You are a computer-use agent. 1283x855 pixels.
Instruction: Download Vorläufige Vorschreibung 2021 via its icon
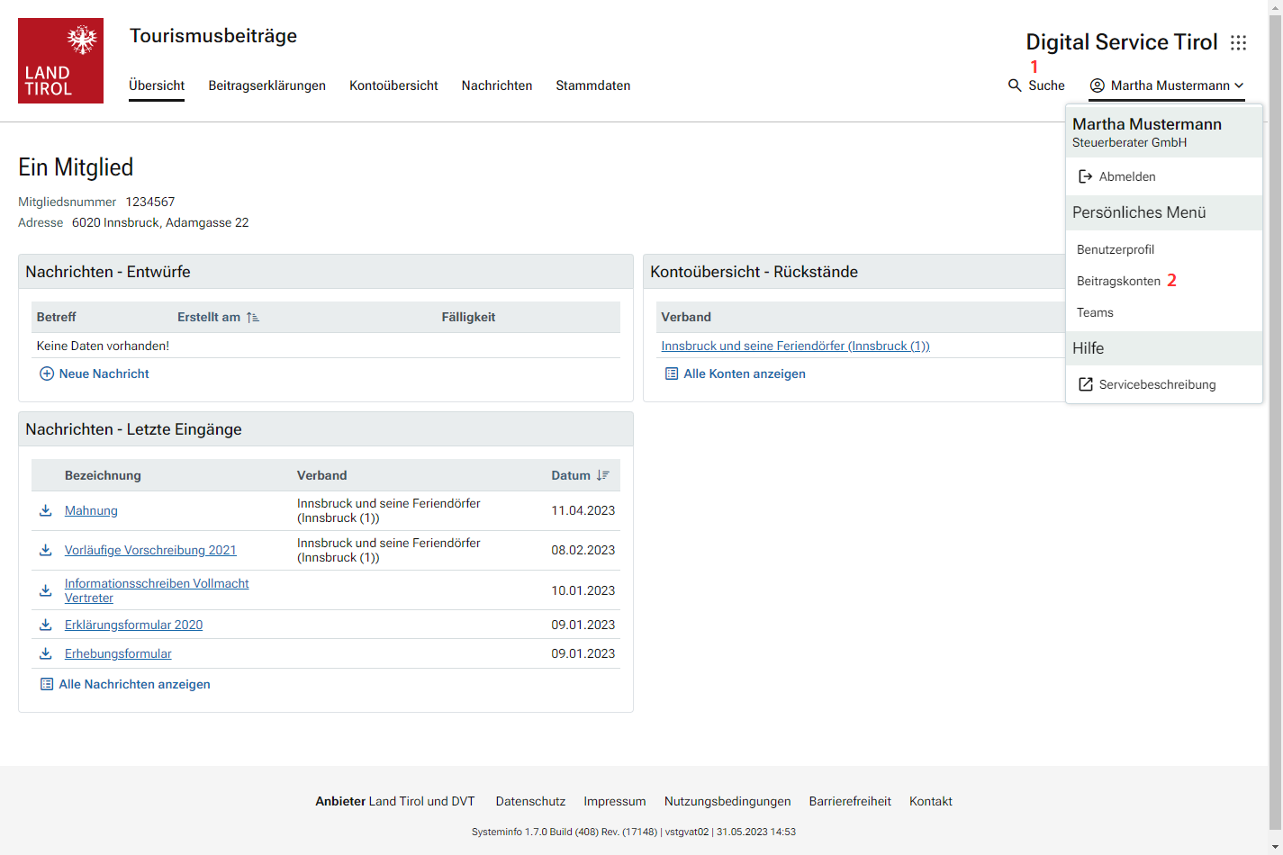(45, 550)
